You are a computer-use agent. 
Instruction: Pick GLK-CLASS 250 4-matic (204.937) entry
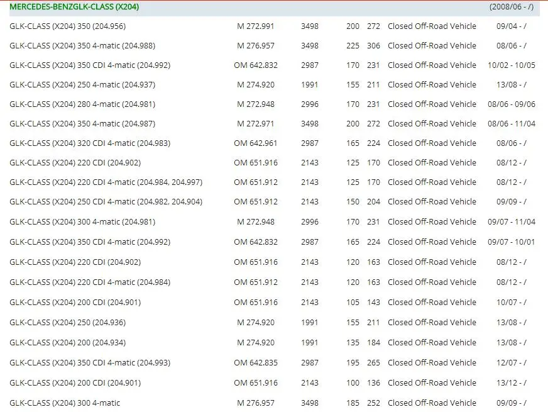pyautogui.click(x=82, y=85)
